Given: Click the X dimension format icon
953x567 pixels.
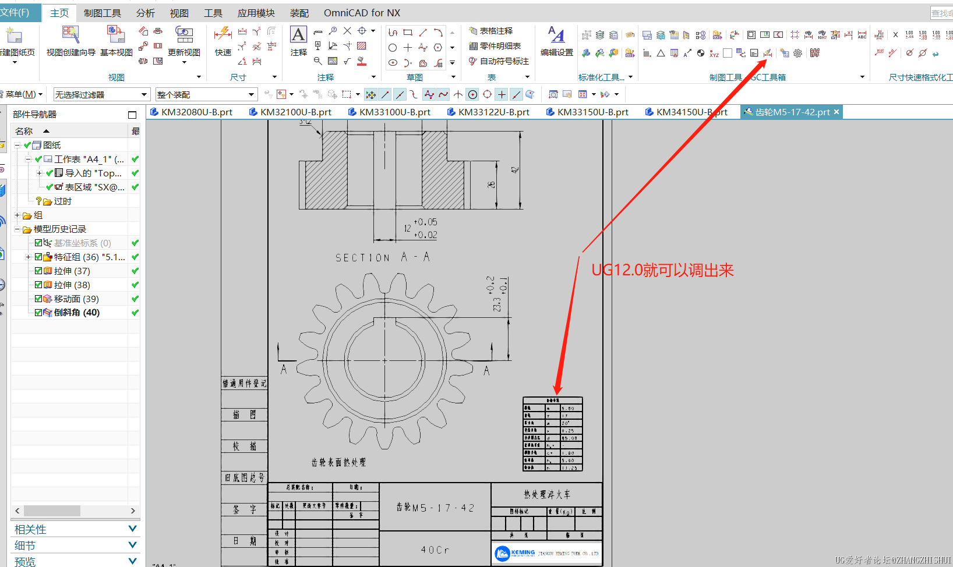Looking at the screenshot, I should pyautogui.click(x=895, y=35).
